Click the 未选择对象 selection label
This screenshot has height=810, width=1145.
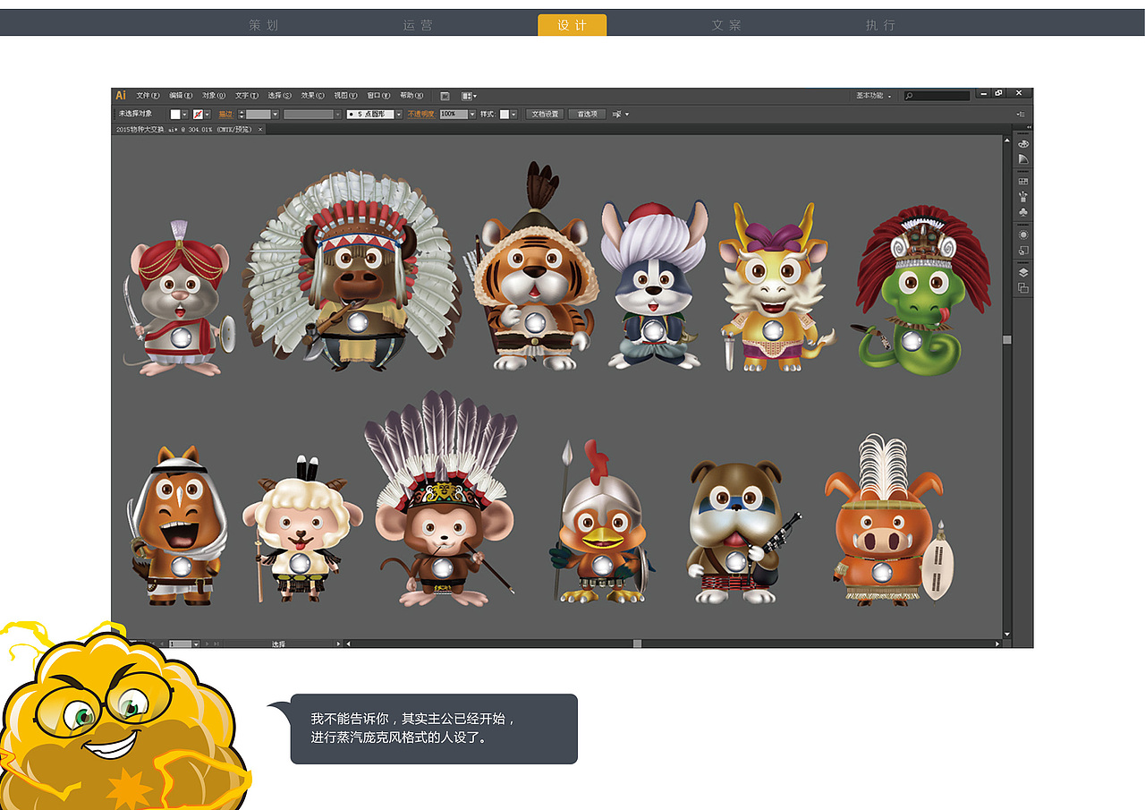coord(135,114)
